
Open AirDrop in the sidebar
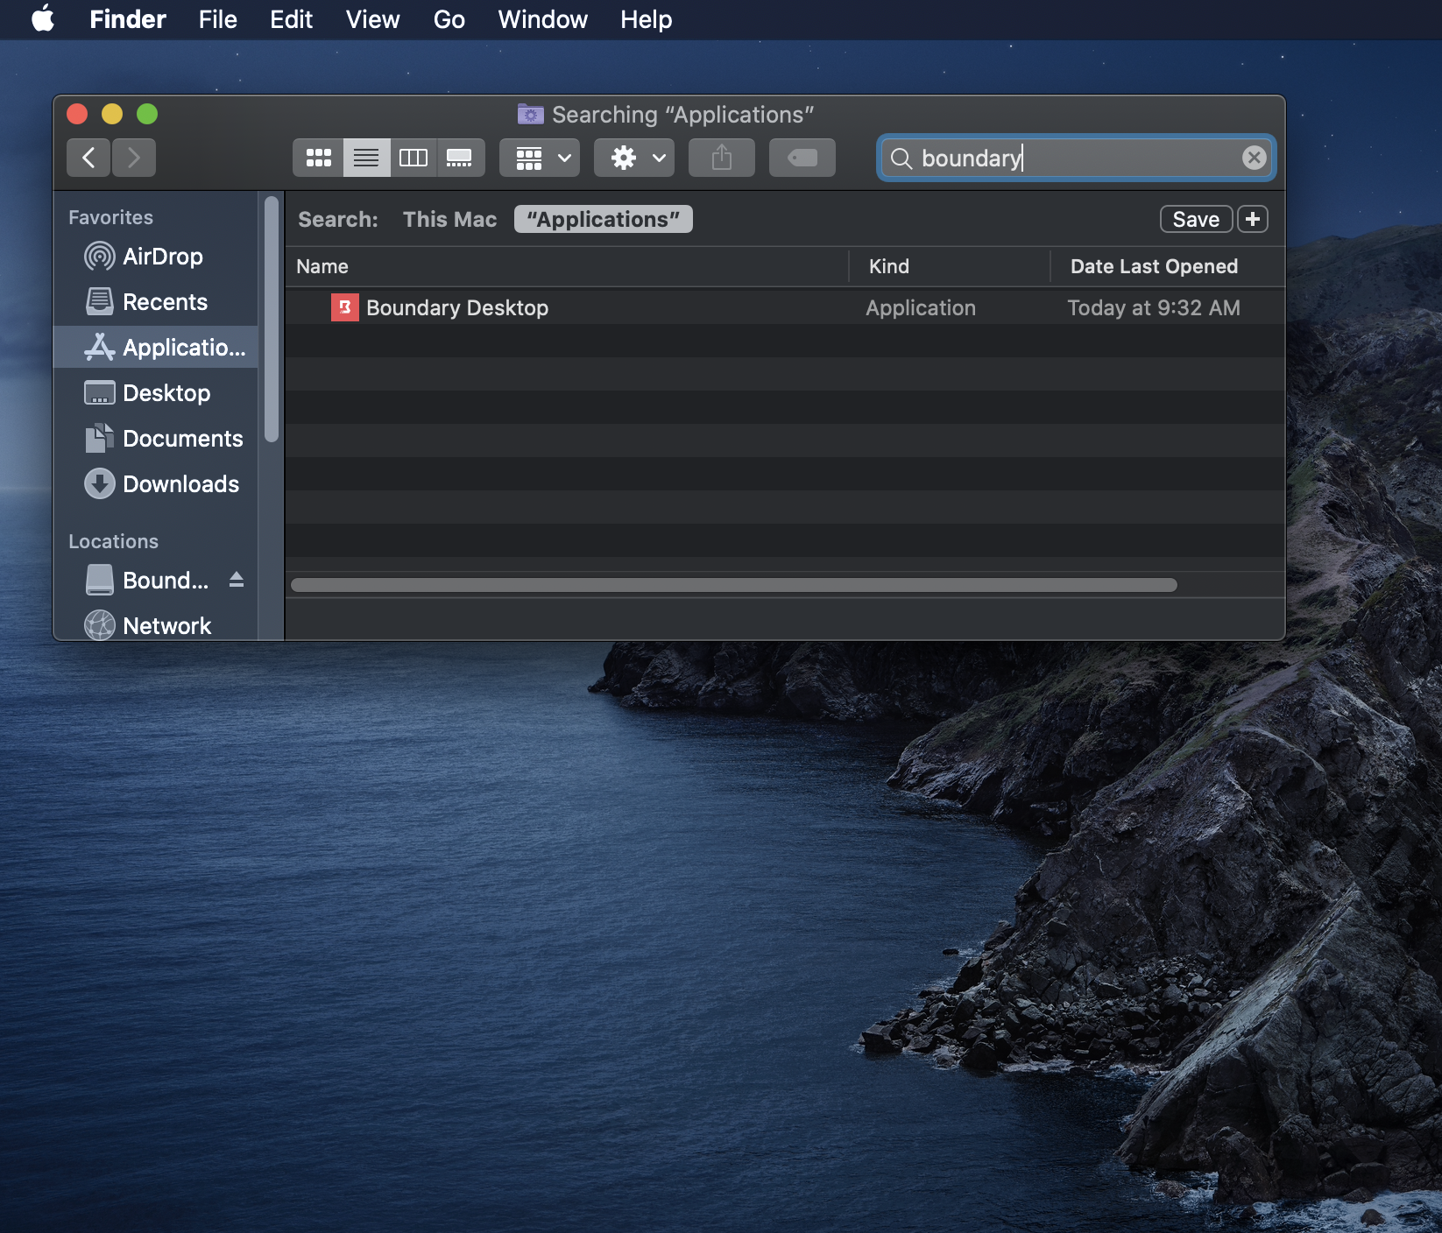[156, 257]
